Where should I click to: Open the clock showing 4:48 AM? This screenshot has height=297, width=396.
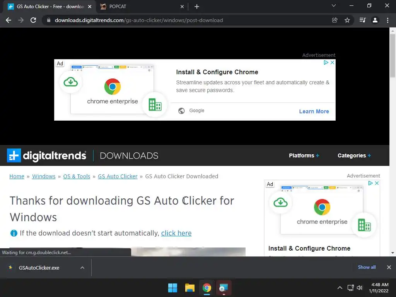tap(379, 288)
